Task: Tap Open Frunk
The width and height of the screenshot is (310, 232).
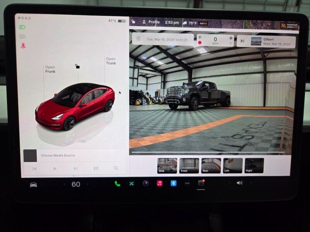Action: 50,69
